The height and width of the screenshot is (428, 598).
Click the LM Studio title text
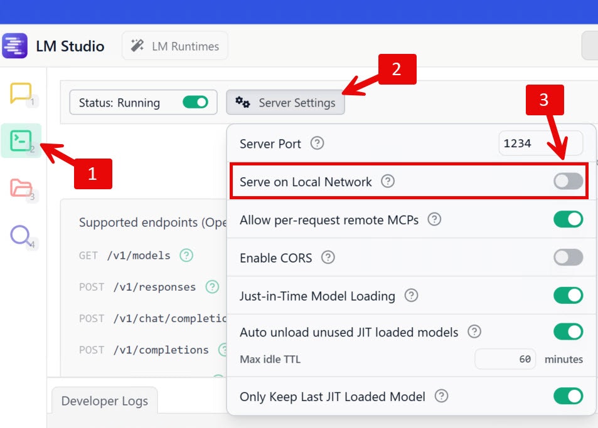click(x=70, y=46)
